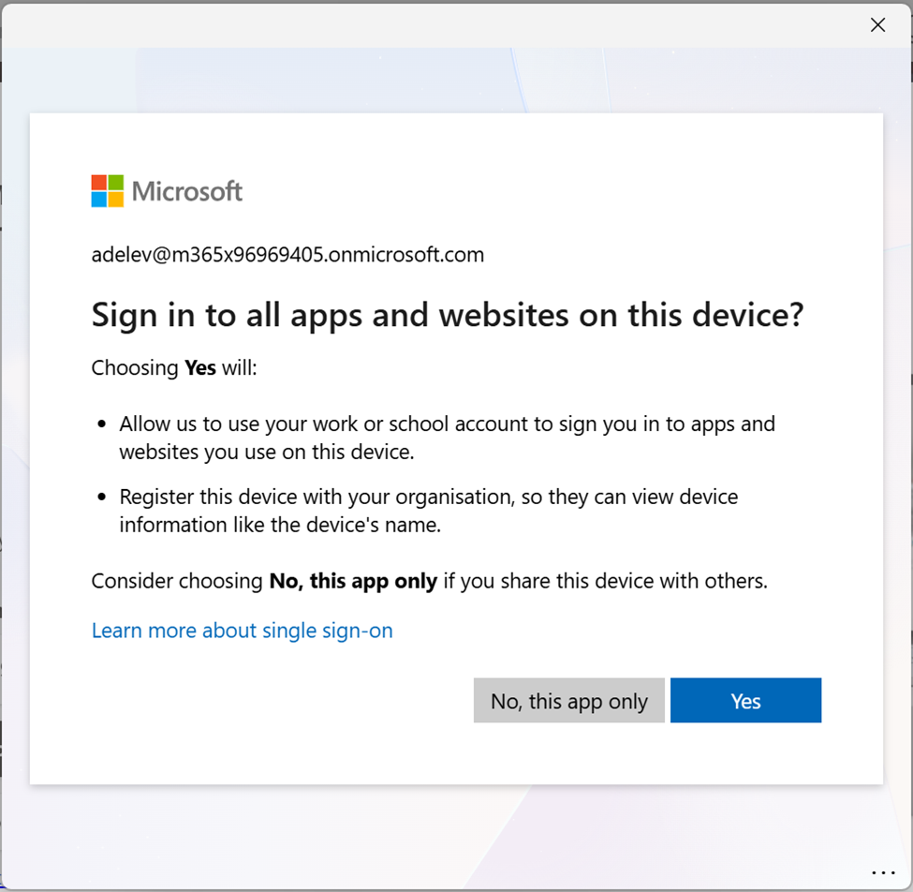This screenshot has height=892, width=913.
Task: Select the red square of the Microsoft logo
Action: (x=98, y=182)
